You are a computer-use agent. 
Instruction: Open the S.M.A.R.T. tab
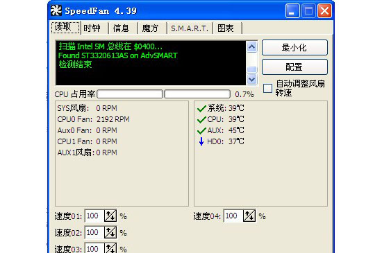pos(190,28)
